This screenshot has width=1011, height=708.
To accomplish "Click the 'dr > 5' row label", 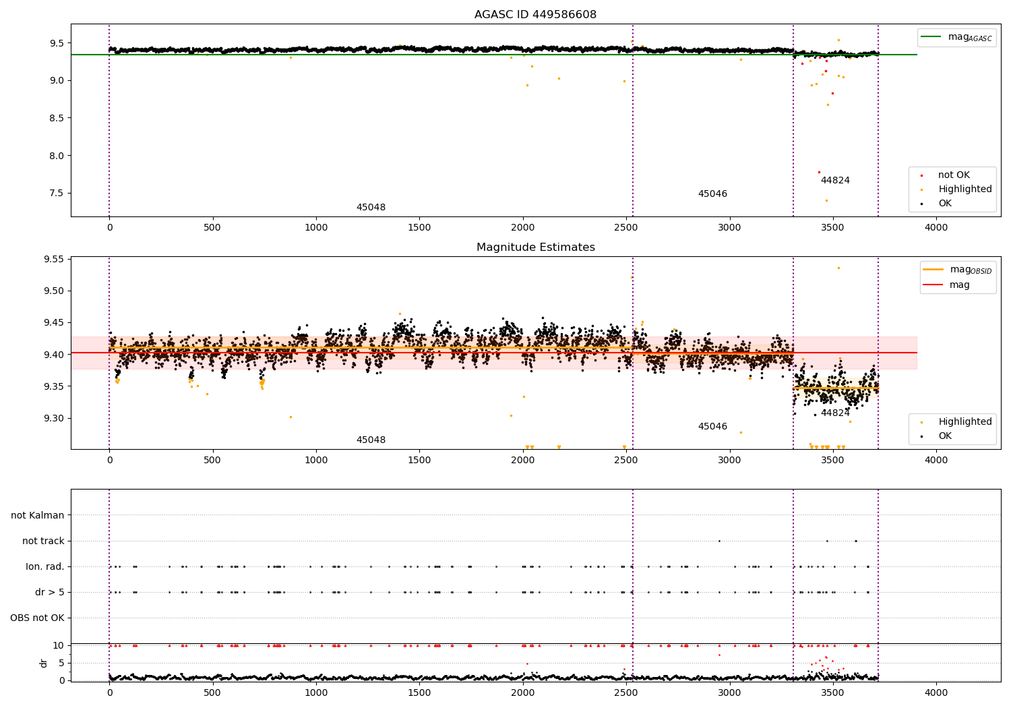I will tap(50, 593).
